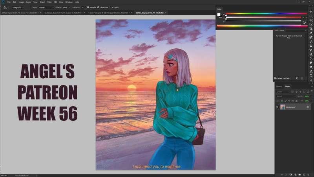Open the Mode dropdown set to Normal

pos(46,7)
